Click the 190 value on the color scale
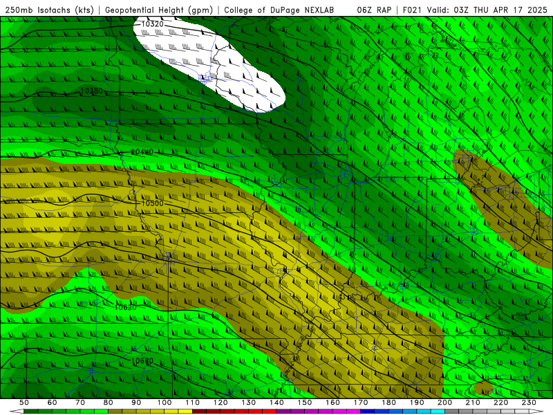Image resolution: width=553 pixels, height=415 pixels. (x=417, y=403)
